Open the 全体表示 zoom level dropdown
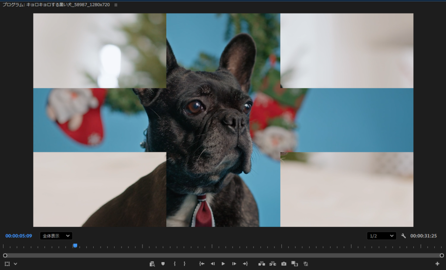The height and width of the screenshot is (270, 446). pos(56,236)
